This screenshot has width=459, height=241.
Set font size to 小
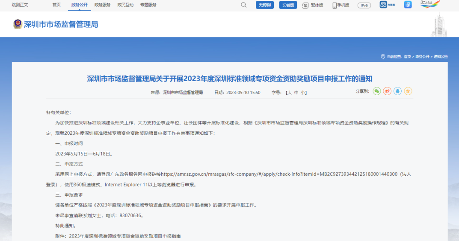(x=302, y=93)
